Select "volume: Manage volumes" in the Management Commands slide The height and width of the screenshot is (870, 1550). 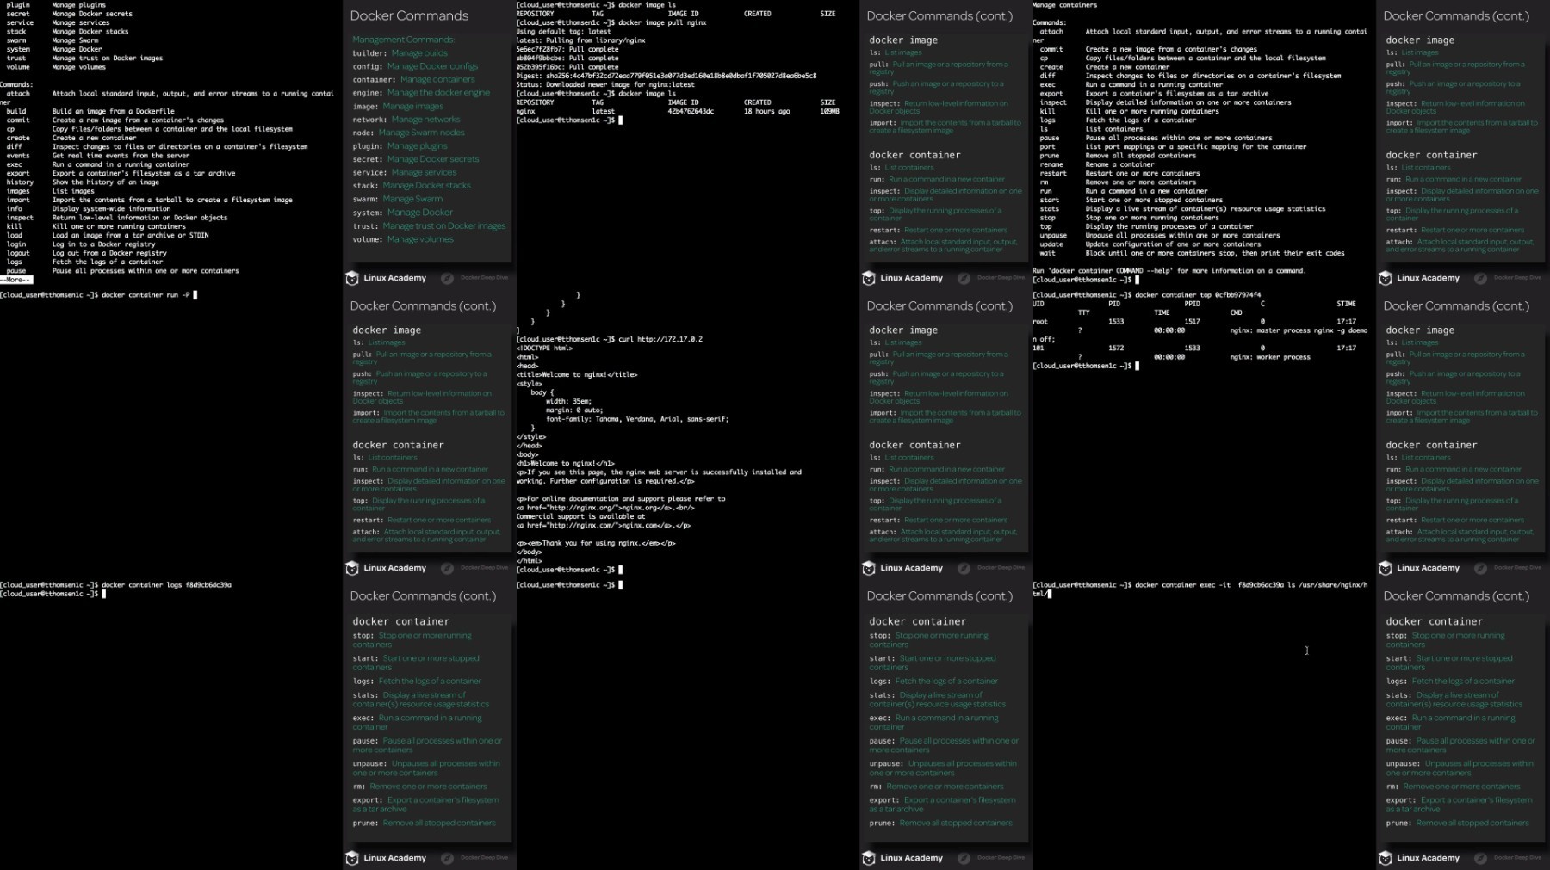pyautogui.click(x=402, y=239)
